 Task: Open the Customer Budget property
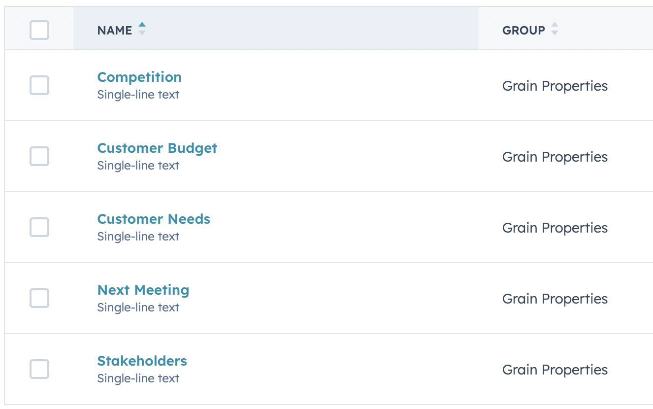(x=157, y=148)
